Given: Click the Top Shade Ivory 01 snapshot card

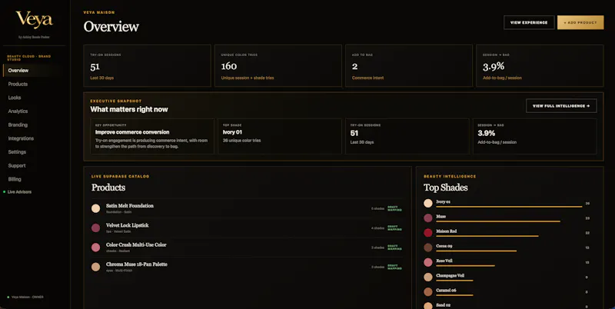Looking at the screenshot, I should pos(280,136).
